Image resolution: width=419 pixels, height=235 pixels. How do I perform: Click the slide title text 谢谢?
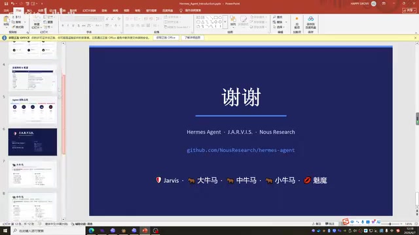(x=241, y=97)
